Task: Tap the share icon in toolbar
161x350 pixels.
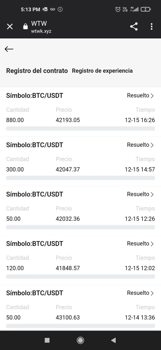Action: pyautogui.click(x=134, y=26)
